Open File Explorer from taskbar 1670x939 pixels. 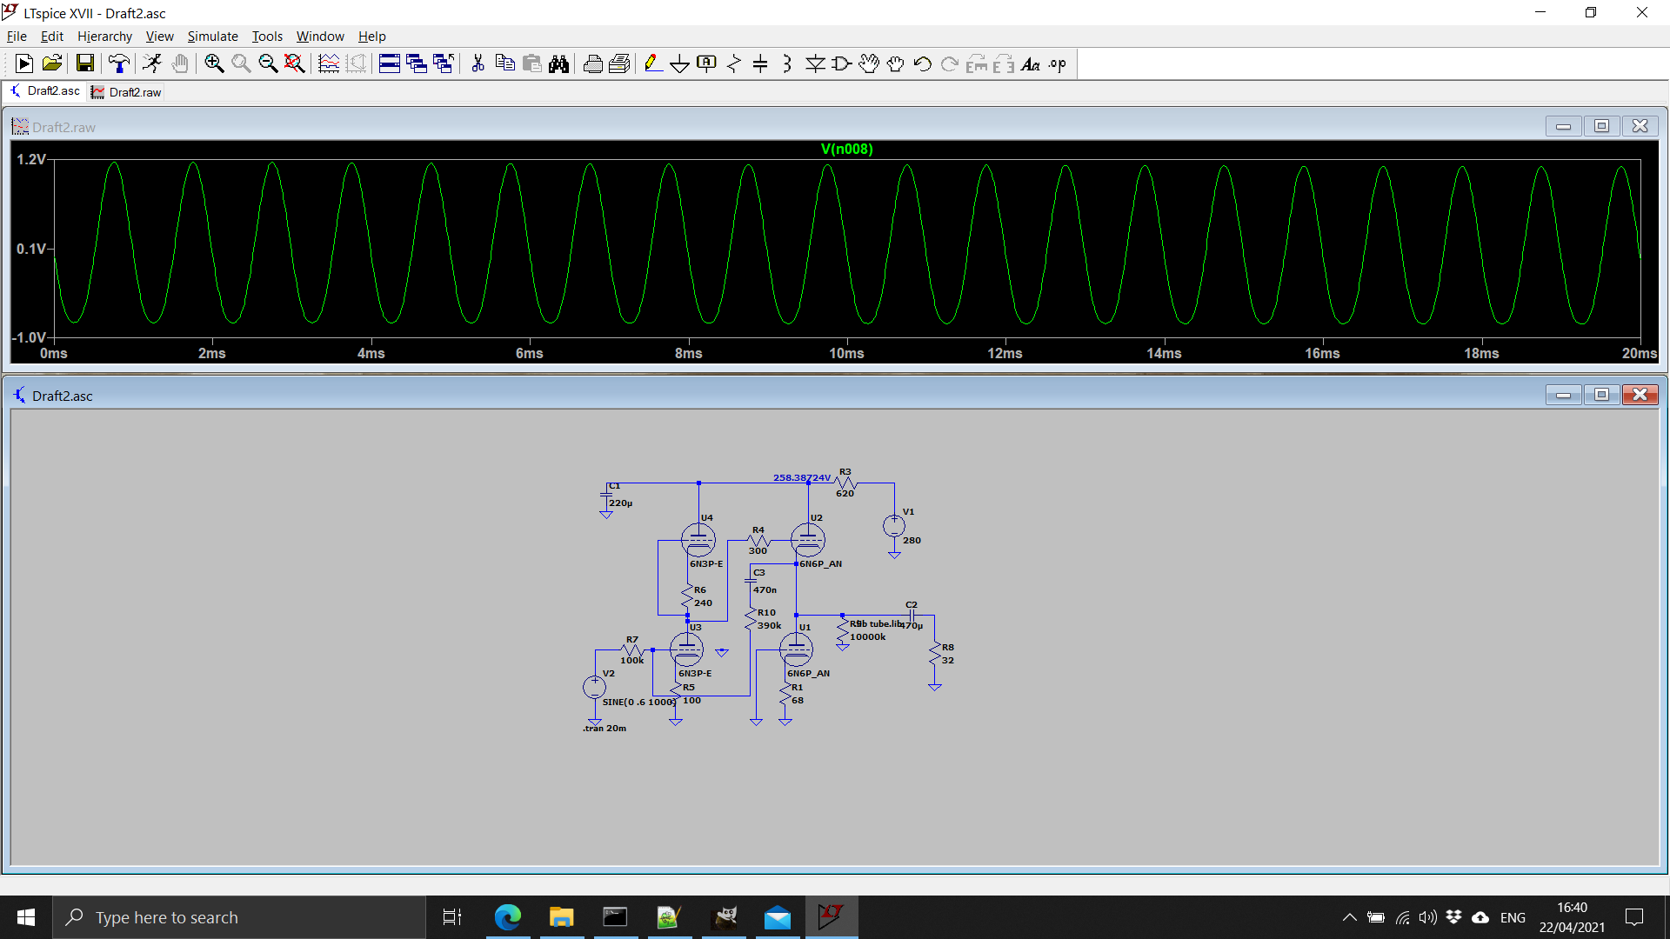pyautogui.click(x=561, y=917)
